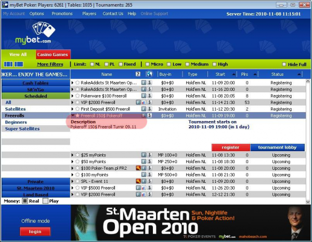Open the Cash Tables section
312x242 pixels.
coord(35,83)
